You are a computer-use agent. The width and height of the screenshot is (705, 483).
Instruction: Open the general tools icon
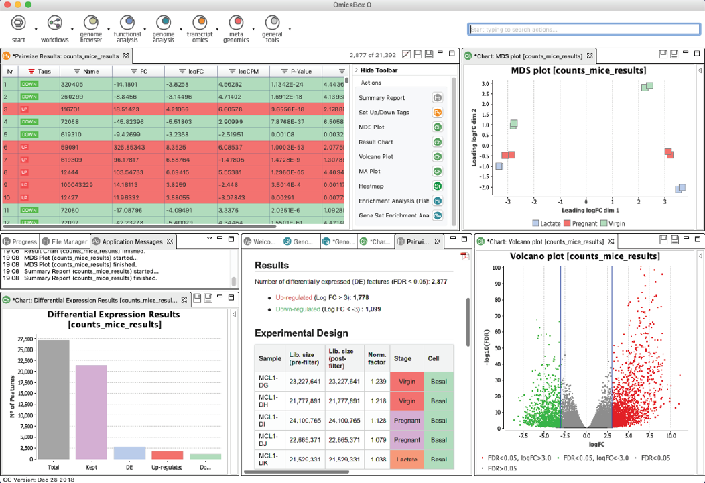(x=272, y=22)
